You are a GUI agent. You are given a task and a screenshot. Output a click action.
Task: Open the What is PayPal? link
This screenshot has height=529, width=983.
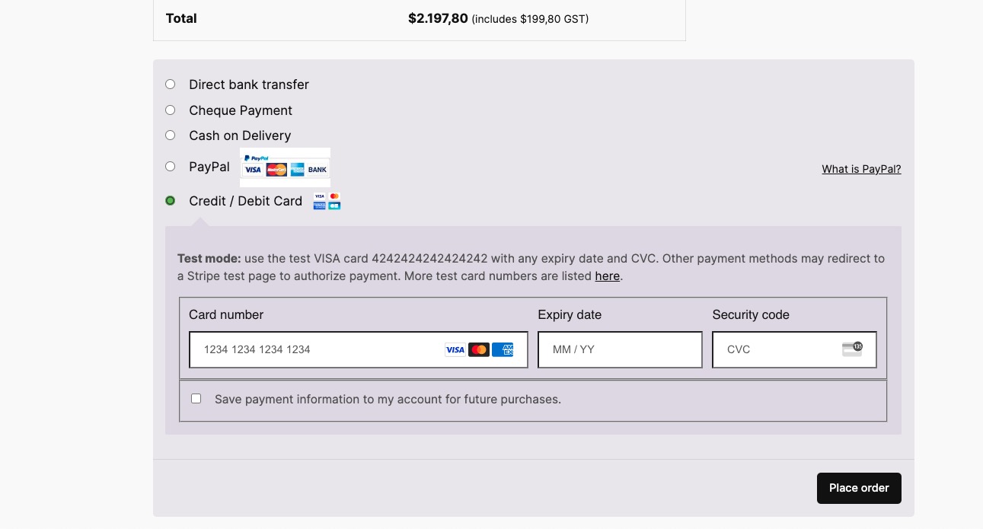[x=861, y=169]
